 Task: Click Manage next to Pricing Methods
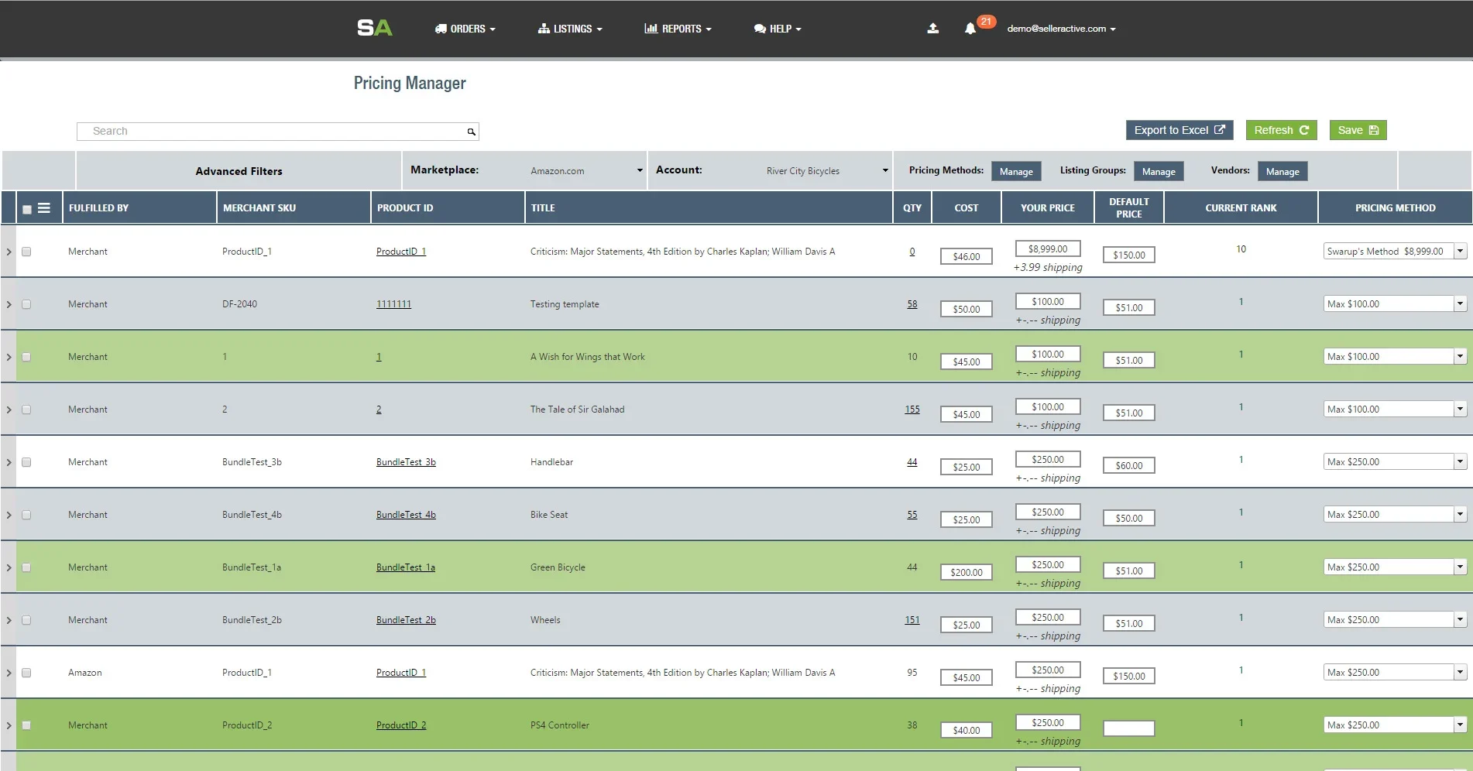click(x=1015, y=172)
